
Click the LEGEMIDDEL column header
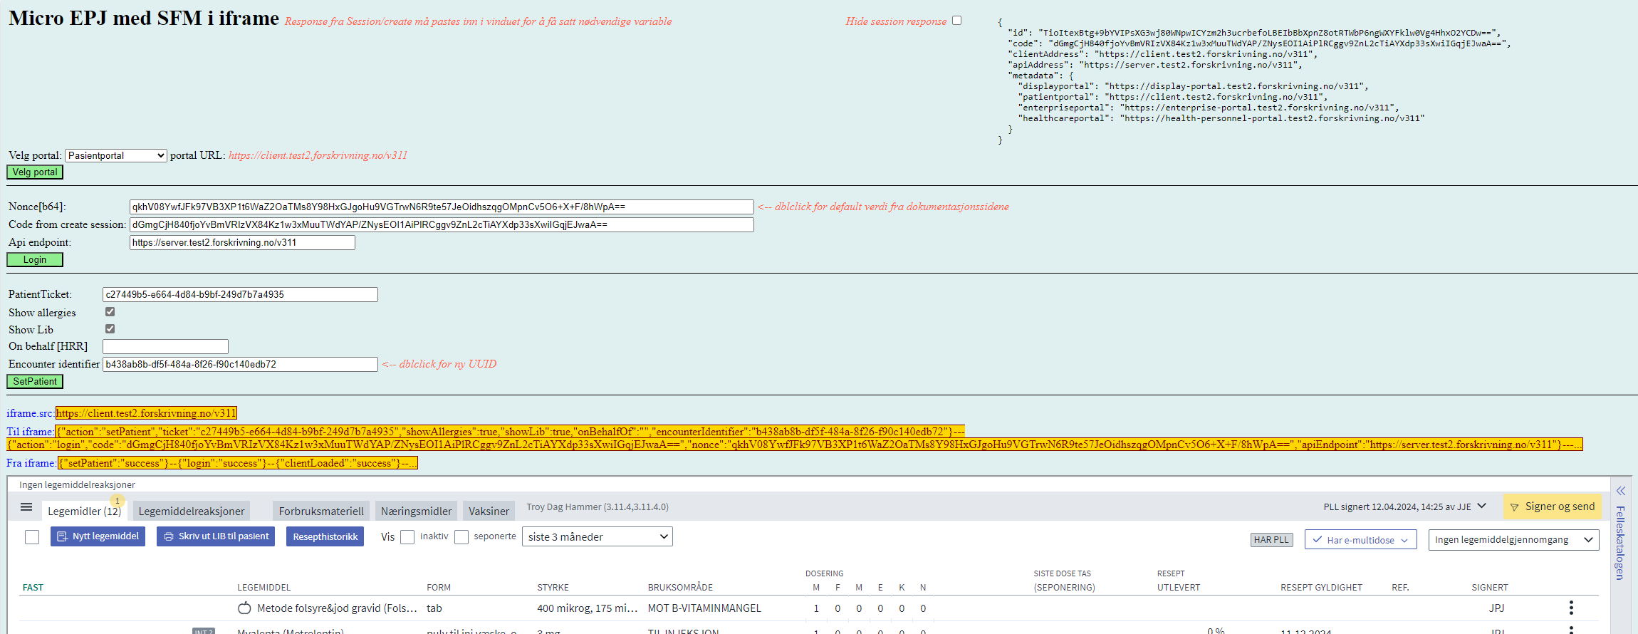pyautogui.click(x=264, y=588)
